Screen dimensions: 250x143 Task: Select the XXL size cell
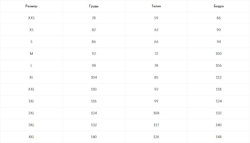click(x=31, y=89)
